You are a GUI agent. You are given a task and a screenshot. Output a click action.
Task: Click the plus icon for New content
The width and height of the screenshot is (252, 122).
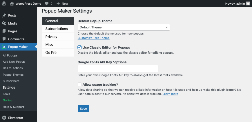pos(58,4)
